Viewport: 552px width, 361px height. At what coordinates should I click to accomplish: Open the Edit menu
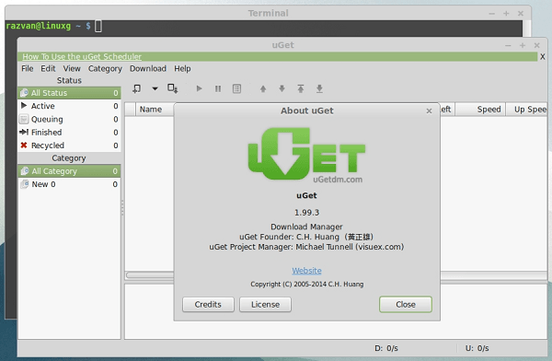[x=48, y=68]
